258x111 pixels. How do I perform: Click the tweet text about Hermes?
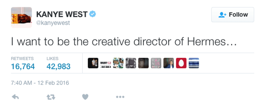pos(124,42)
